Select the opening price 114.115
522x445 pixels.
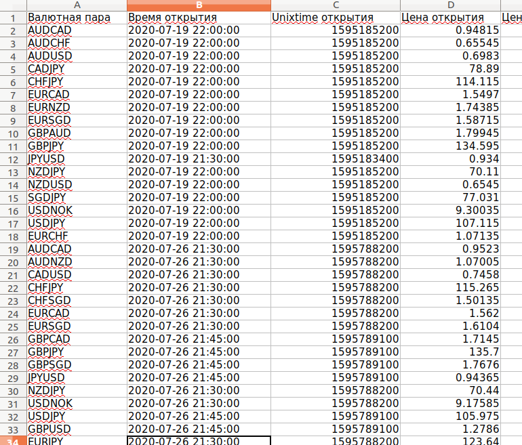(x=450, y=82)
